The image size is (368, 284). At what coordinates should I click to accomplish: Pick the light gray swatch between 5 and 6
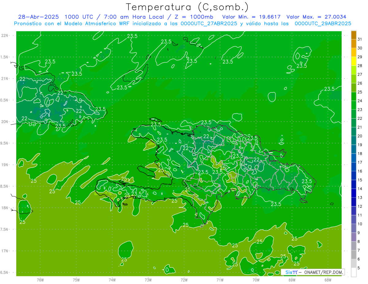click(354, 263)
